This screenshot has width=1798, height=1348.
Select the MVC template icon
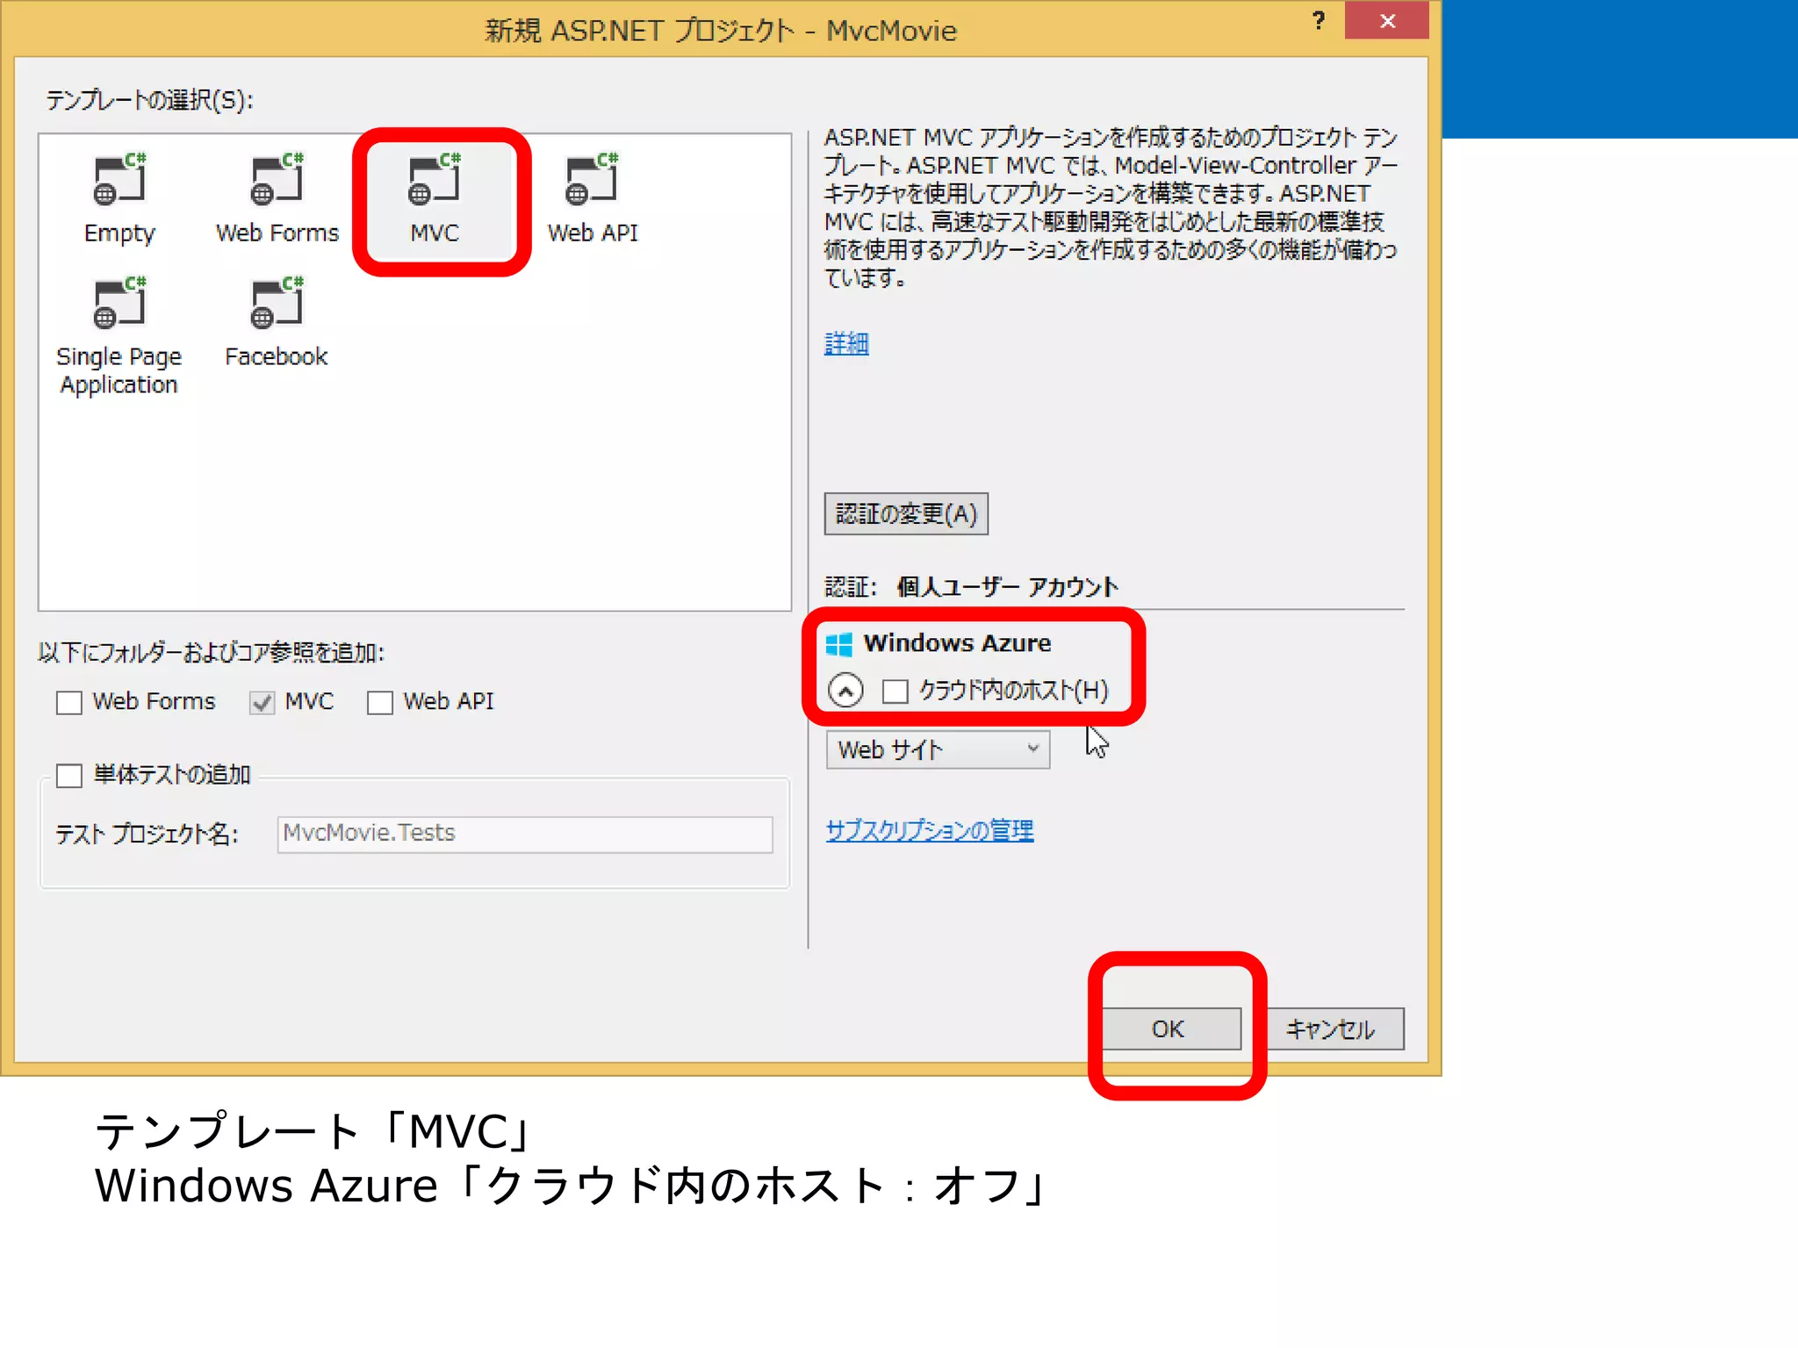pos(434,179)
